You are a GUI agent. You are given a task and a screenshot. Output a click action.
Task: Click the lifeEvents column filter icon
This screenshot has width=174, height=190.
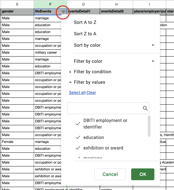(63, 12)
